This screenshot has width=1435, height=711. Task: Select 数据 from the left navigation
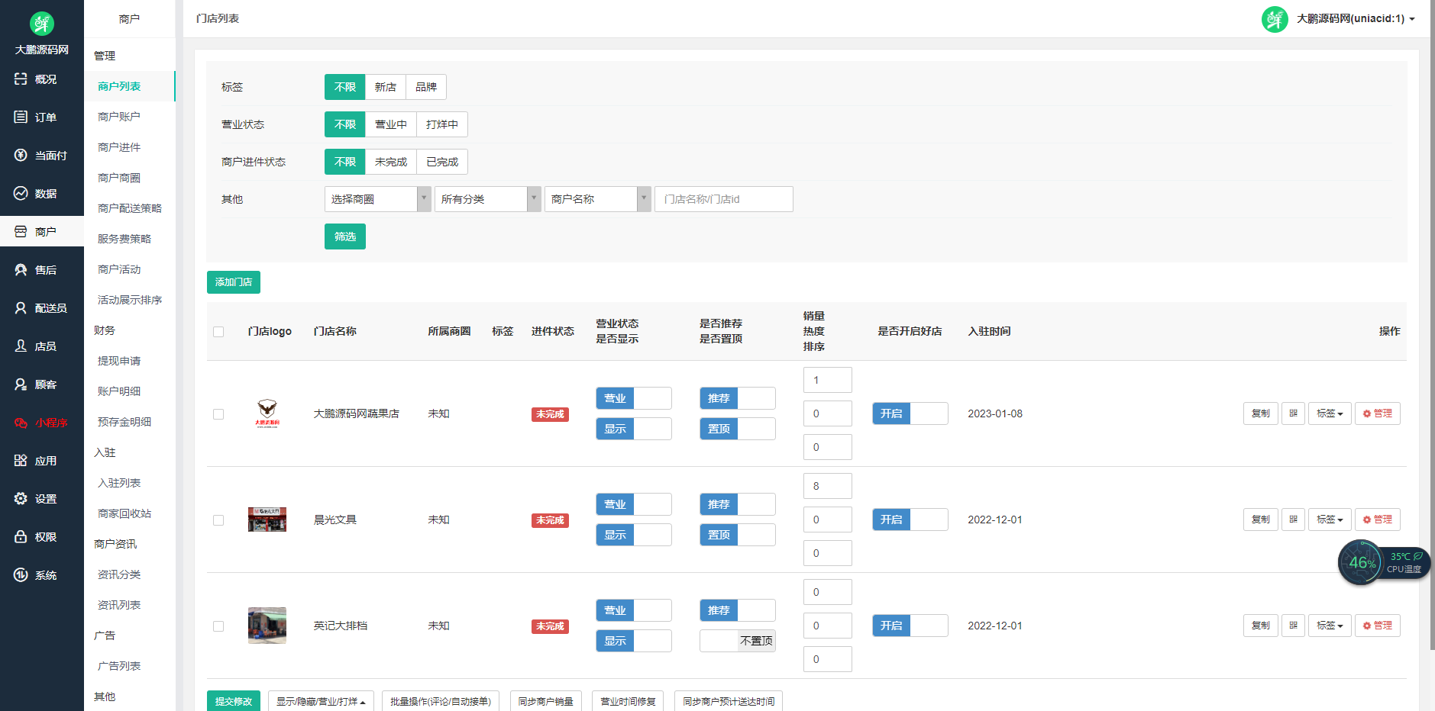coord(41,193)
